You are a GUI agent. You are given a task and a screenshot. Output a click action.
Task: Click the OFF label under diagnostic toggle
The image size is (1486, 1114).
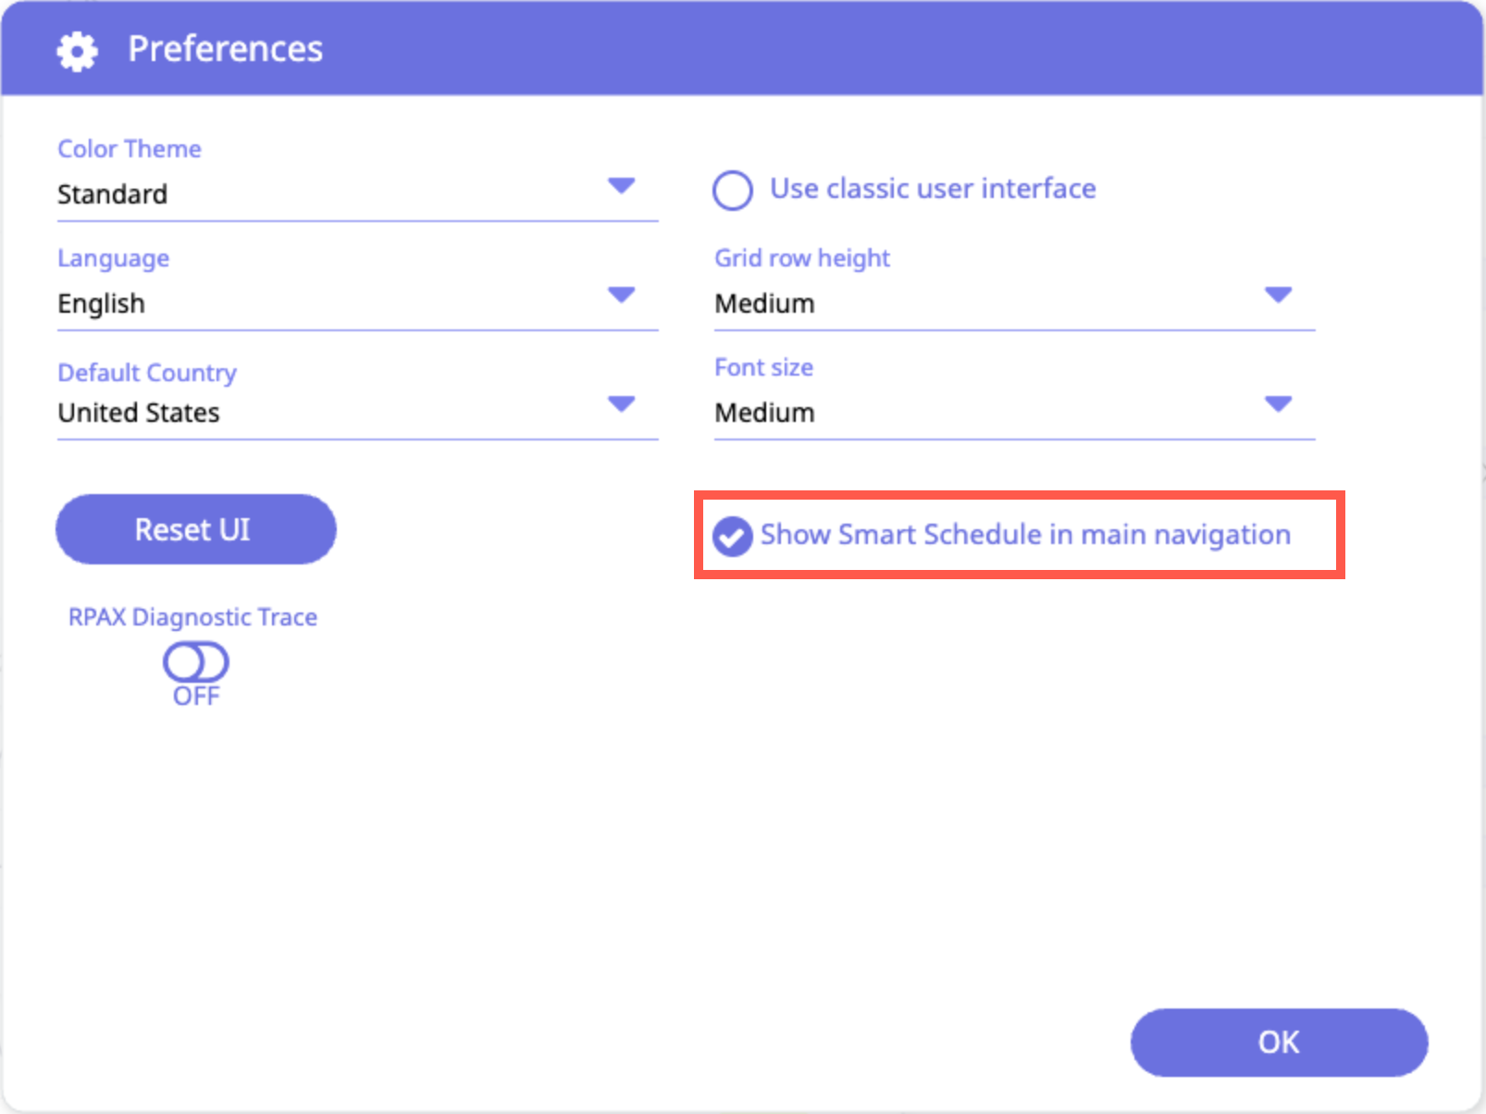[196, 697]
